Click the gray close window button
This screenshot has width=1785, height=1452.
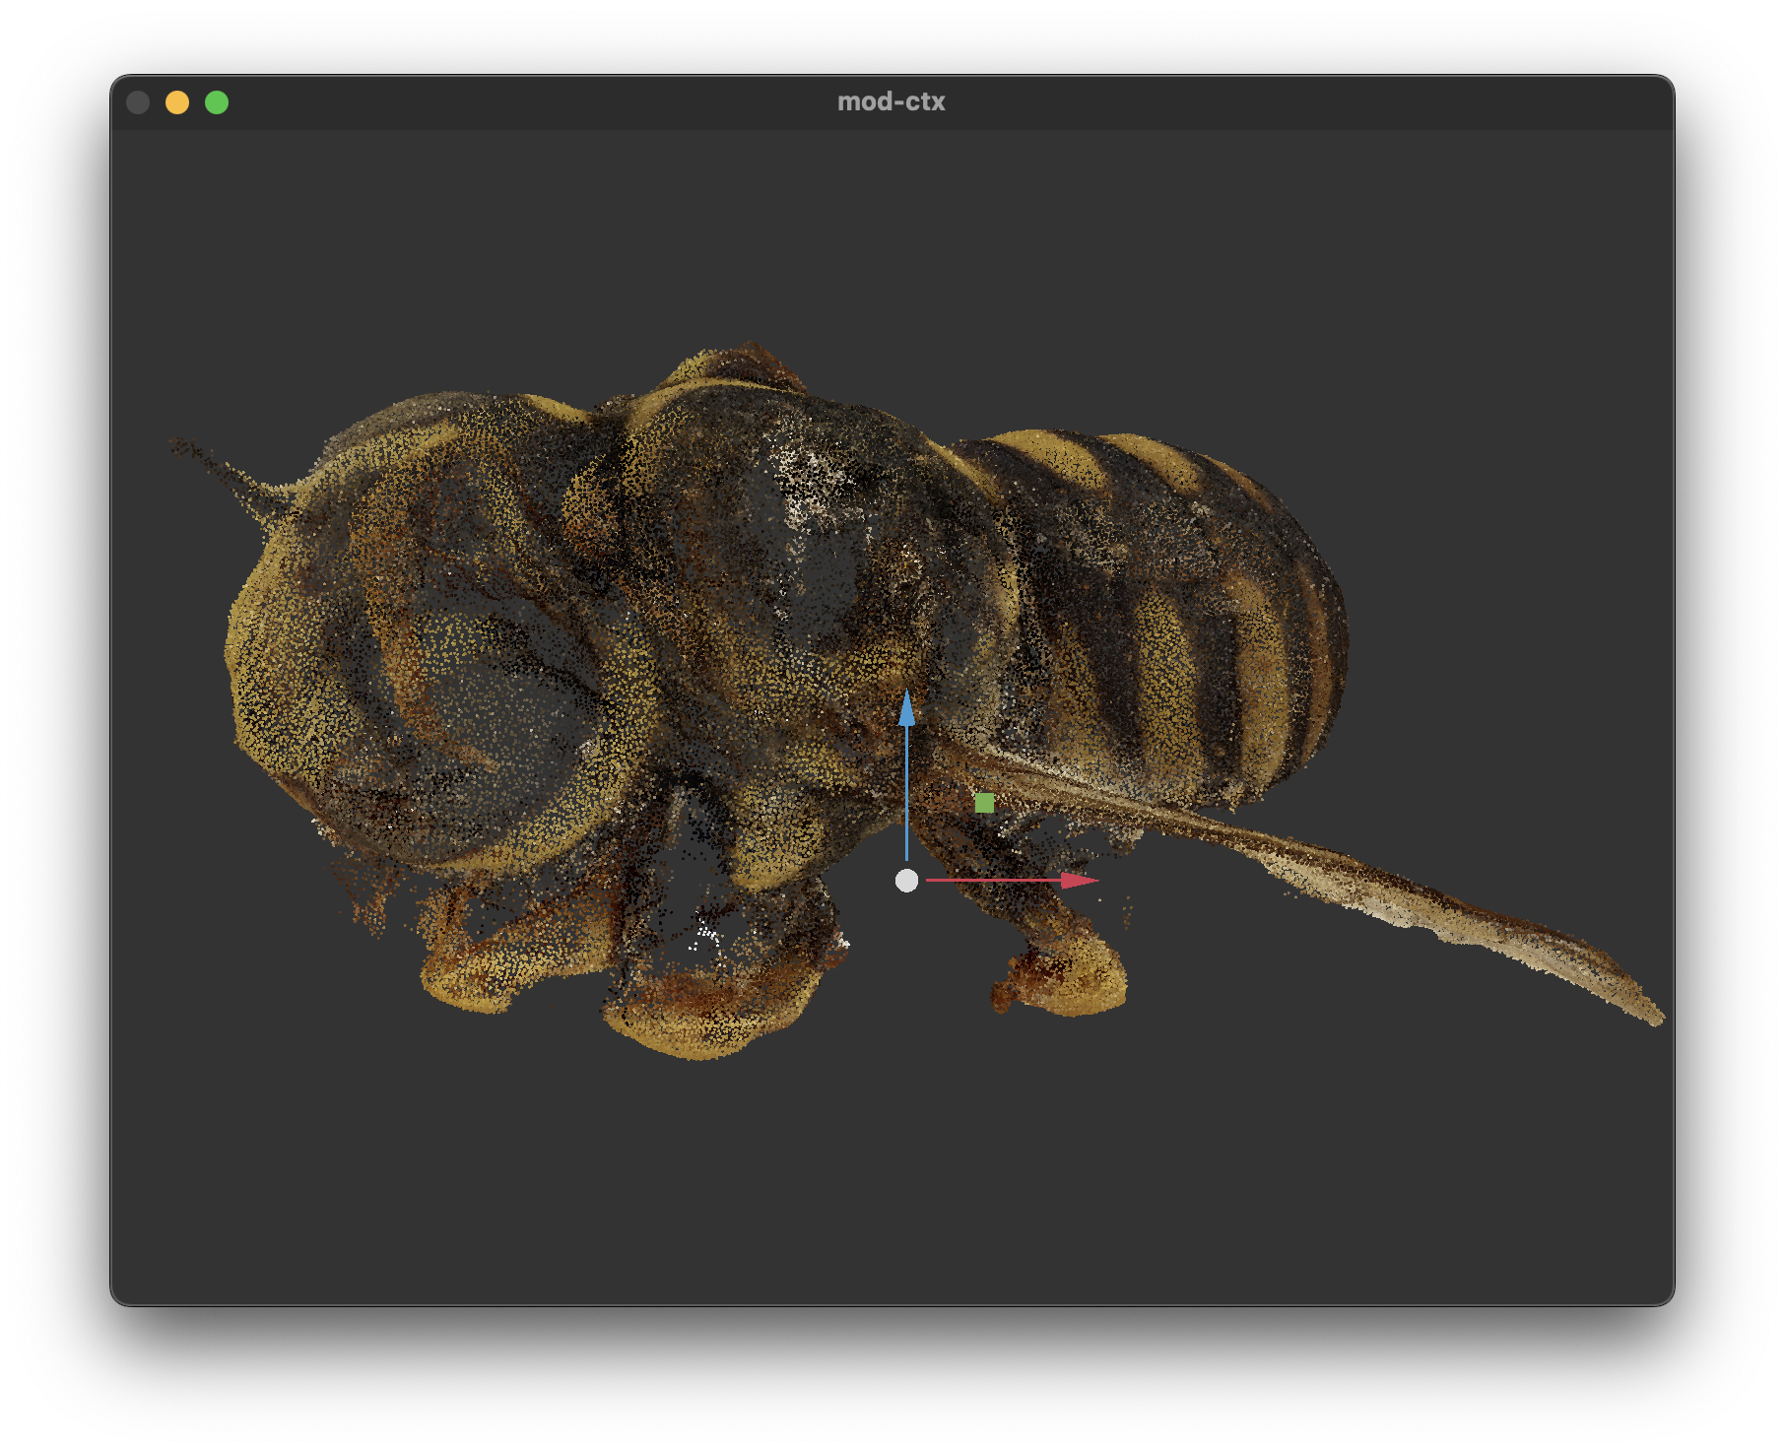tap(138, 102)
